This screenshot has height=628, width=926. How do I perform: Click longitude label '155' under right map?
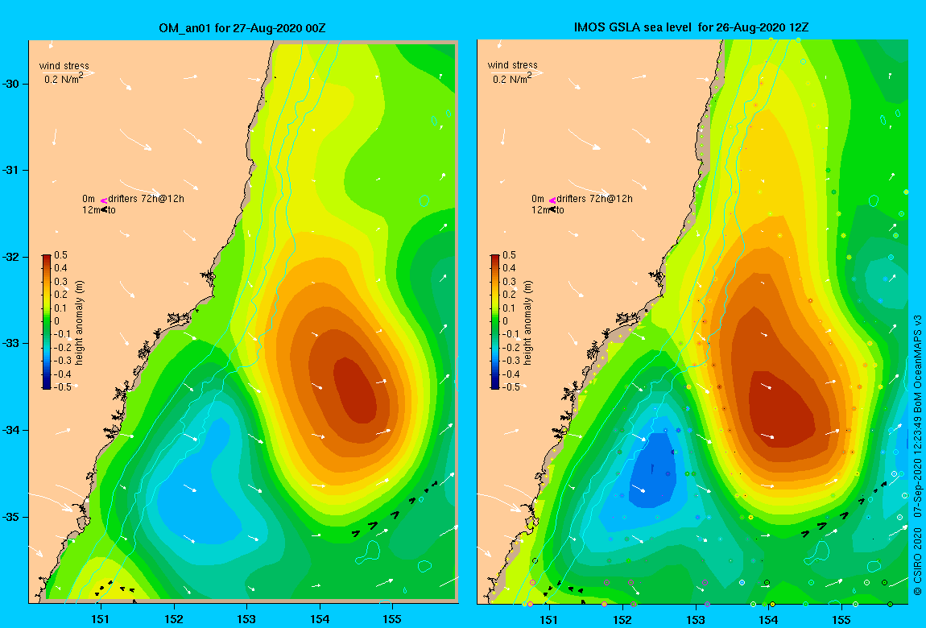click(x=841, y=619)
